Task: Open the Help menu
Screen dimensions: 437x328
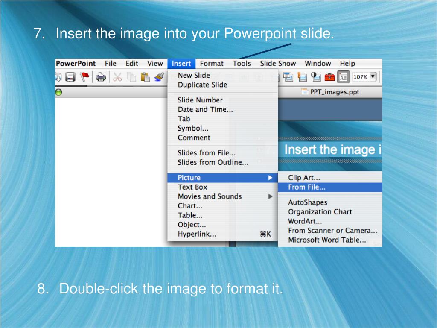Action: [347, 64]
